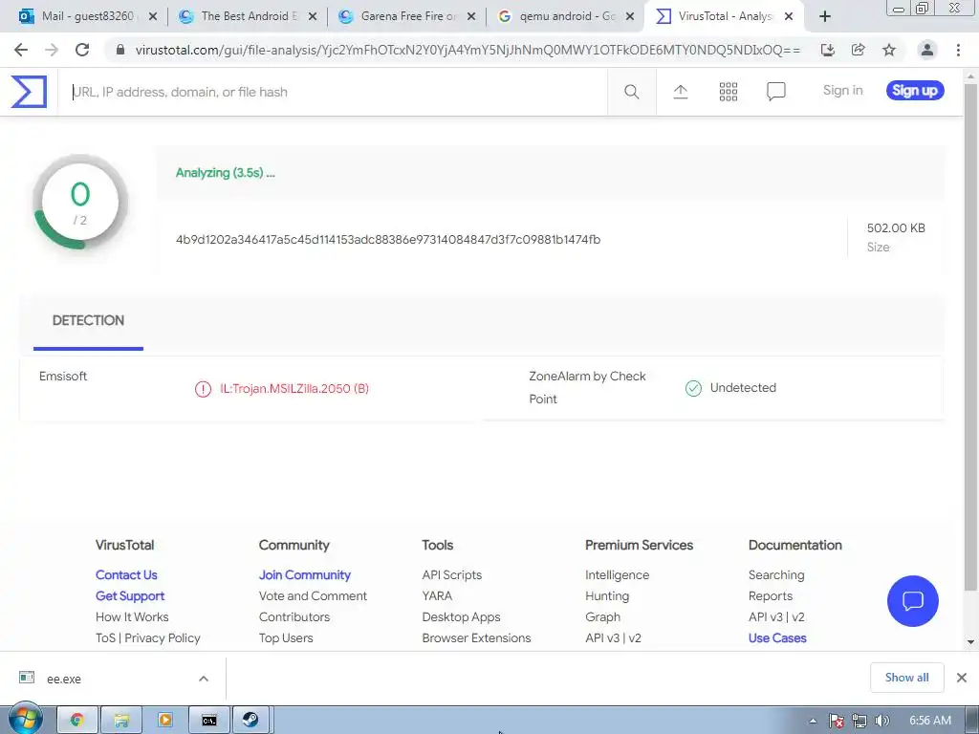Click the Privacy Policy link
This screenshot has height=734, width=979.
(x=163, y=637)
